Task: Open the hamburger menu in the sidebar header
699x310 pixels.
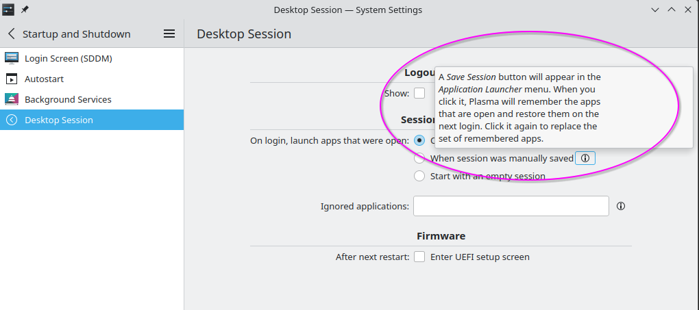Action: (169, 34)
